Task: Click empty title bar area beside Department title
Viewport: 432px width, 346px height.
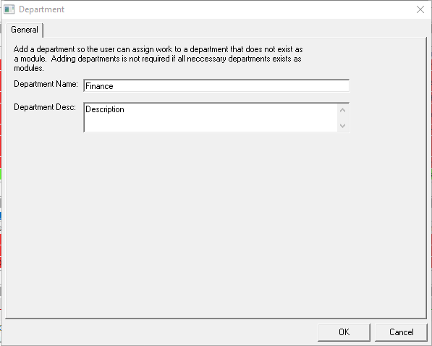Action: (x=237, y=9)
